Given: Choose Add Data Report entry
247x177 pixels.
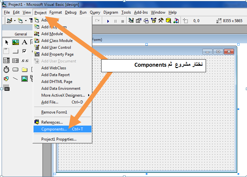Looking at the screenshot, I should 63,75.
